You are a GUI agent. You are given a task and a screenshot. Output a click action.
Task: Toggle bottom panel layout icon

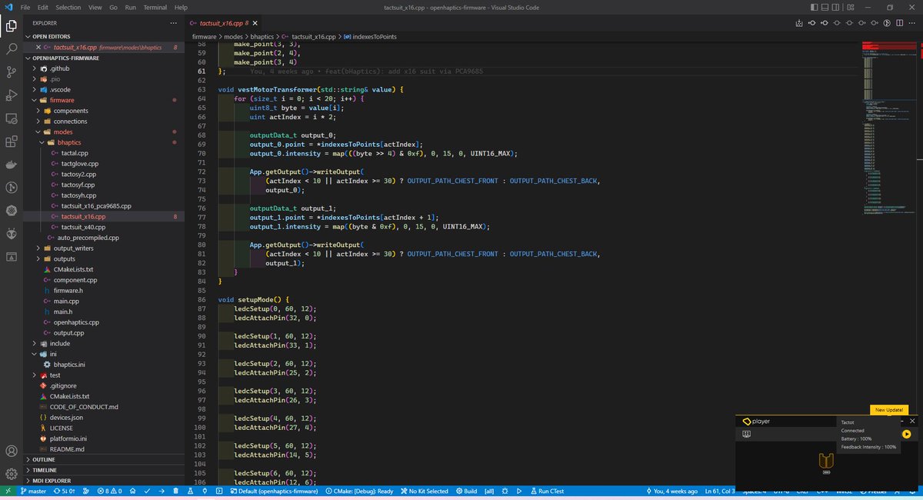point(827,7)
